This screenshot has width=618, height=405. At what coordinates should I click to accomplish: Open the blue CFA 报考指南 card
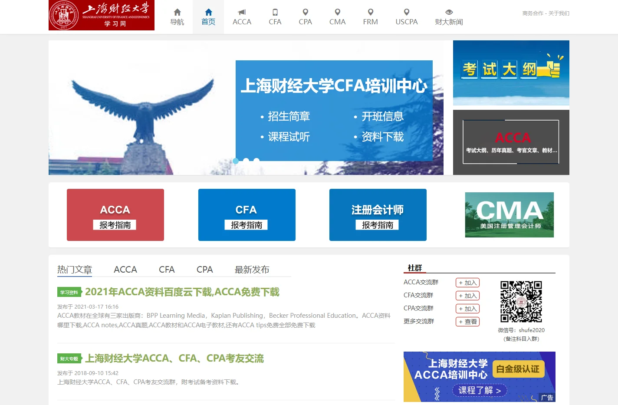click(247, 215)
